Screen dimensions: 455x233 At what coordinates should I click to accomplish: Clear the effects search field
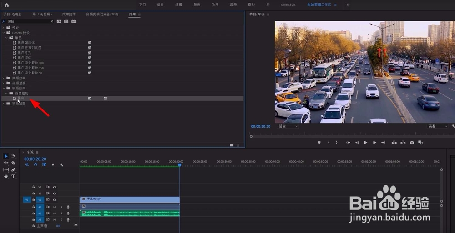click(52, 21)
